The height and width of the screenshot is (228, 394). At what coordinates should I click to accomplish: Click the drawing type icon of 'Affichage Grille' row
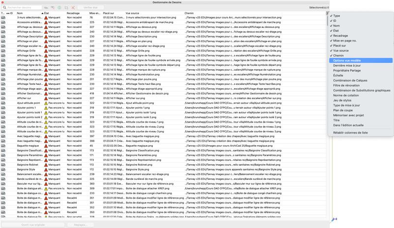[3, 51]
